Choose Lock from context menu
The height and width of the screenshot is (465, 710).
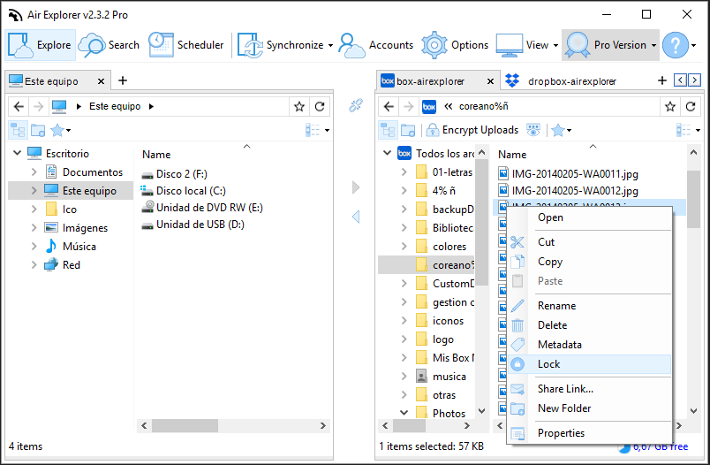click(x=589, y=364)
